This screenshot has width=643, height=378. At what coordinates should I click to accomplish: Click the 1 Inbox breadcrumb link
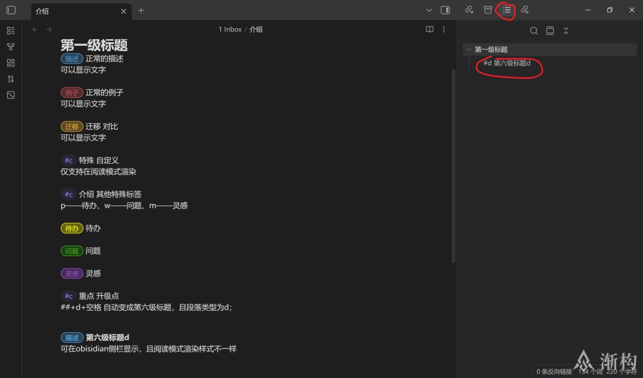point(230,29)
